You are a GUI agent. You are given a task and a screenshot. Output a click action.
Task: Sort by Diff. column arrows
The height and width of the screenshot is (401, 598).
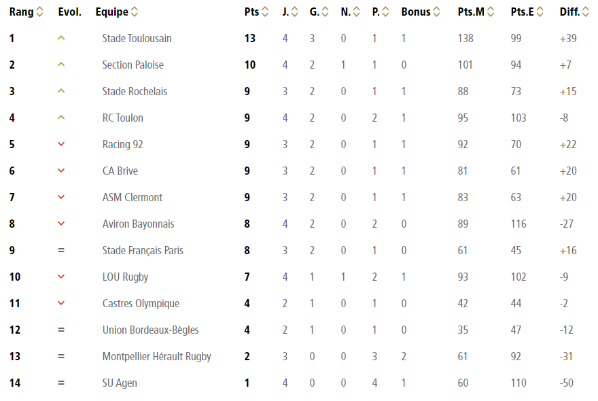(586, 12)
